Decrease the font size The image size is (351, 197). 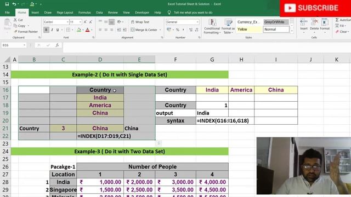coord(90,22)
